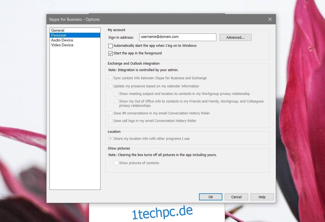Select Personal in the options list
The image size is (325, 222).
point(75,35)
